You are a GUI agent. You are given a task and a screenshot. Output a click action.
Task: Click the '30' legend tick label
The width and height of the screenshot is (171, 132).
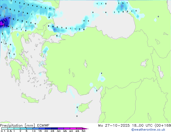(59, 131)
